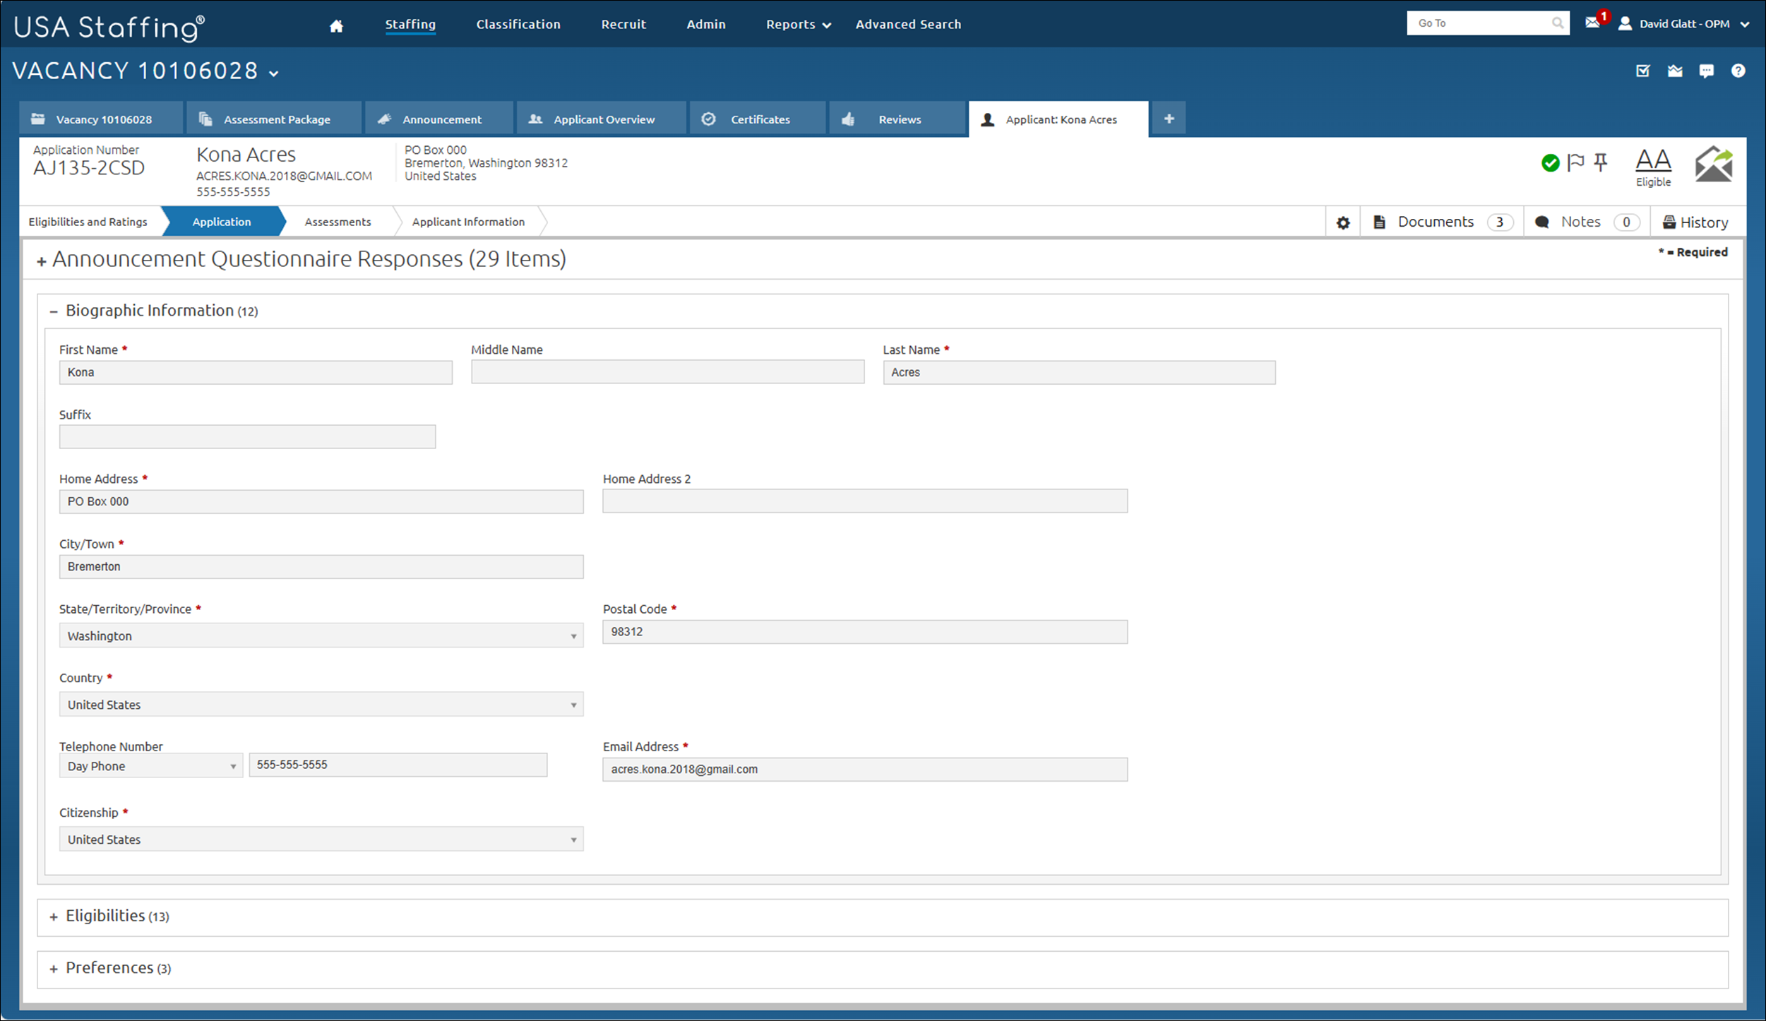Viewport: 1766px width, 1021px height.
Task: Open the Reports menu
Action: 798,25
